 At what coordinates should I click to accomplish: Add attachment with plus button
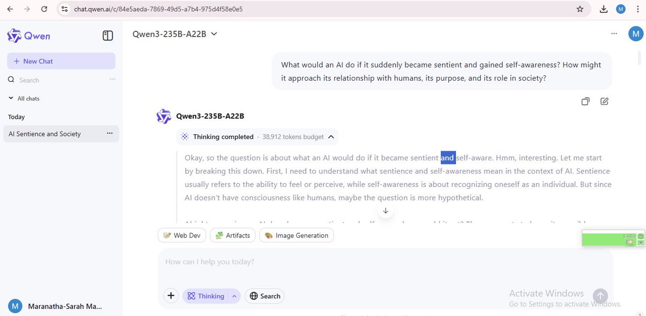pos(171,296)
